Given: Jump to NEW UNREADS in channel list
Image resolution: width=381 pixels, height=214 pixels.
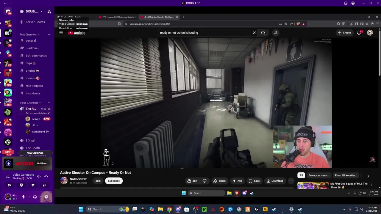Looking at the screenshot, I should point(35,153).
